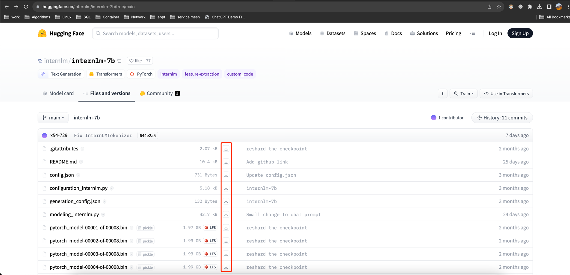Image resolution: width=570 pixels, height=275 pixels.
Task: Go to Models in top navigation
Action: point(300,33)
